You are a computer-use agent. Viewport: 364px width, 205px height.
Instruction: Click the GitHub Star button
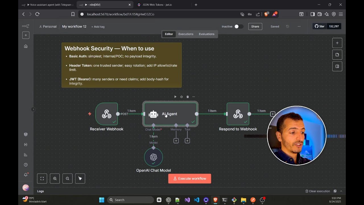pos(320,26)
